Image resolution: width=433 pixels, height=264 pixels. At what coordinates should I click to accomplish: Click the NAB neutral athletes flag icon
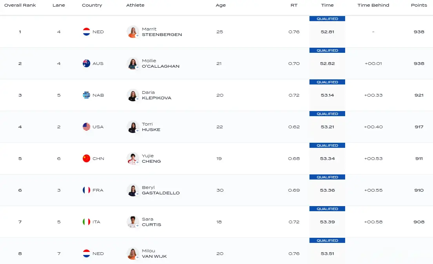87,95
